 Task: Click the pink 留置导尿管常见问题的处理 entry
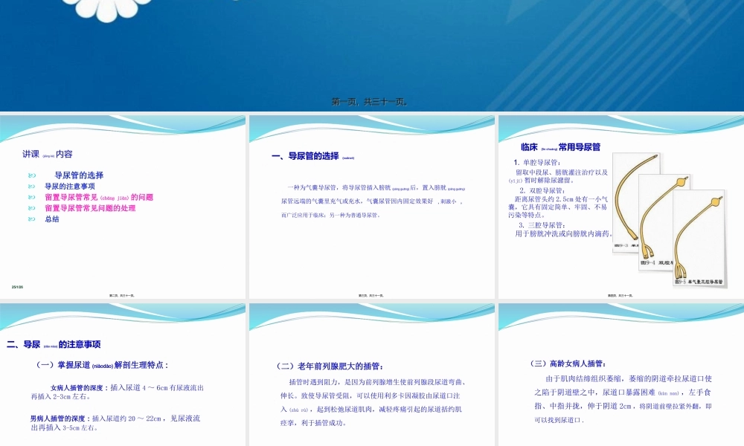tap(89, 207)
